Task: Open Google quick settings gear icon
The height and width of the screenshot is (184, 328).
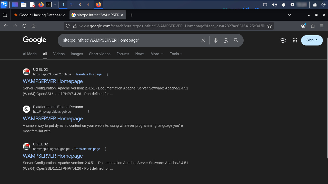Action: pyautogui.click(x=283, y=40)
